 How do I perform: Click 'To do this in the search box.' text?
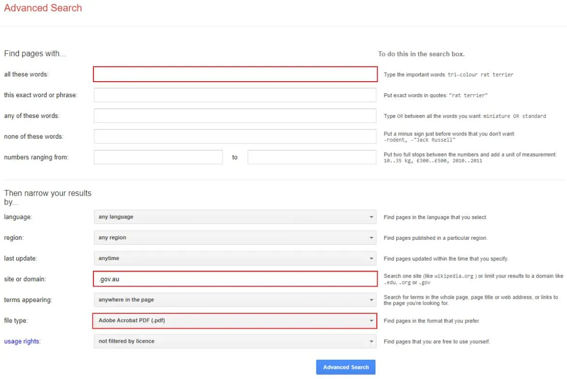coord(421,54)
